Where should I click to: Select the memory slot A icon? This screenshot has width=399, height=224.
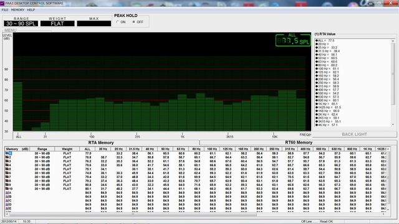(7, 193)
